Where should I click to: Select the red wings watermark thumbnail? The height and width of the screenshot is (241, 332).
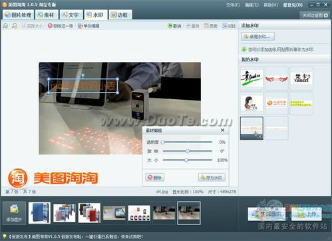(x=276, y=78)
